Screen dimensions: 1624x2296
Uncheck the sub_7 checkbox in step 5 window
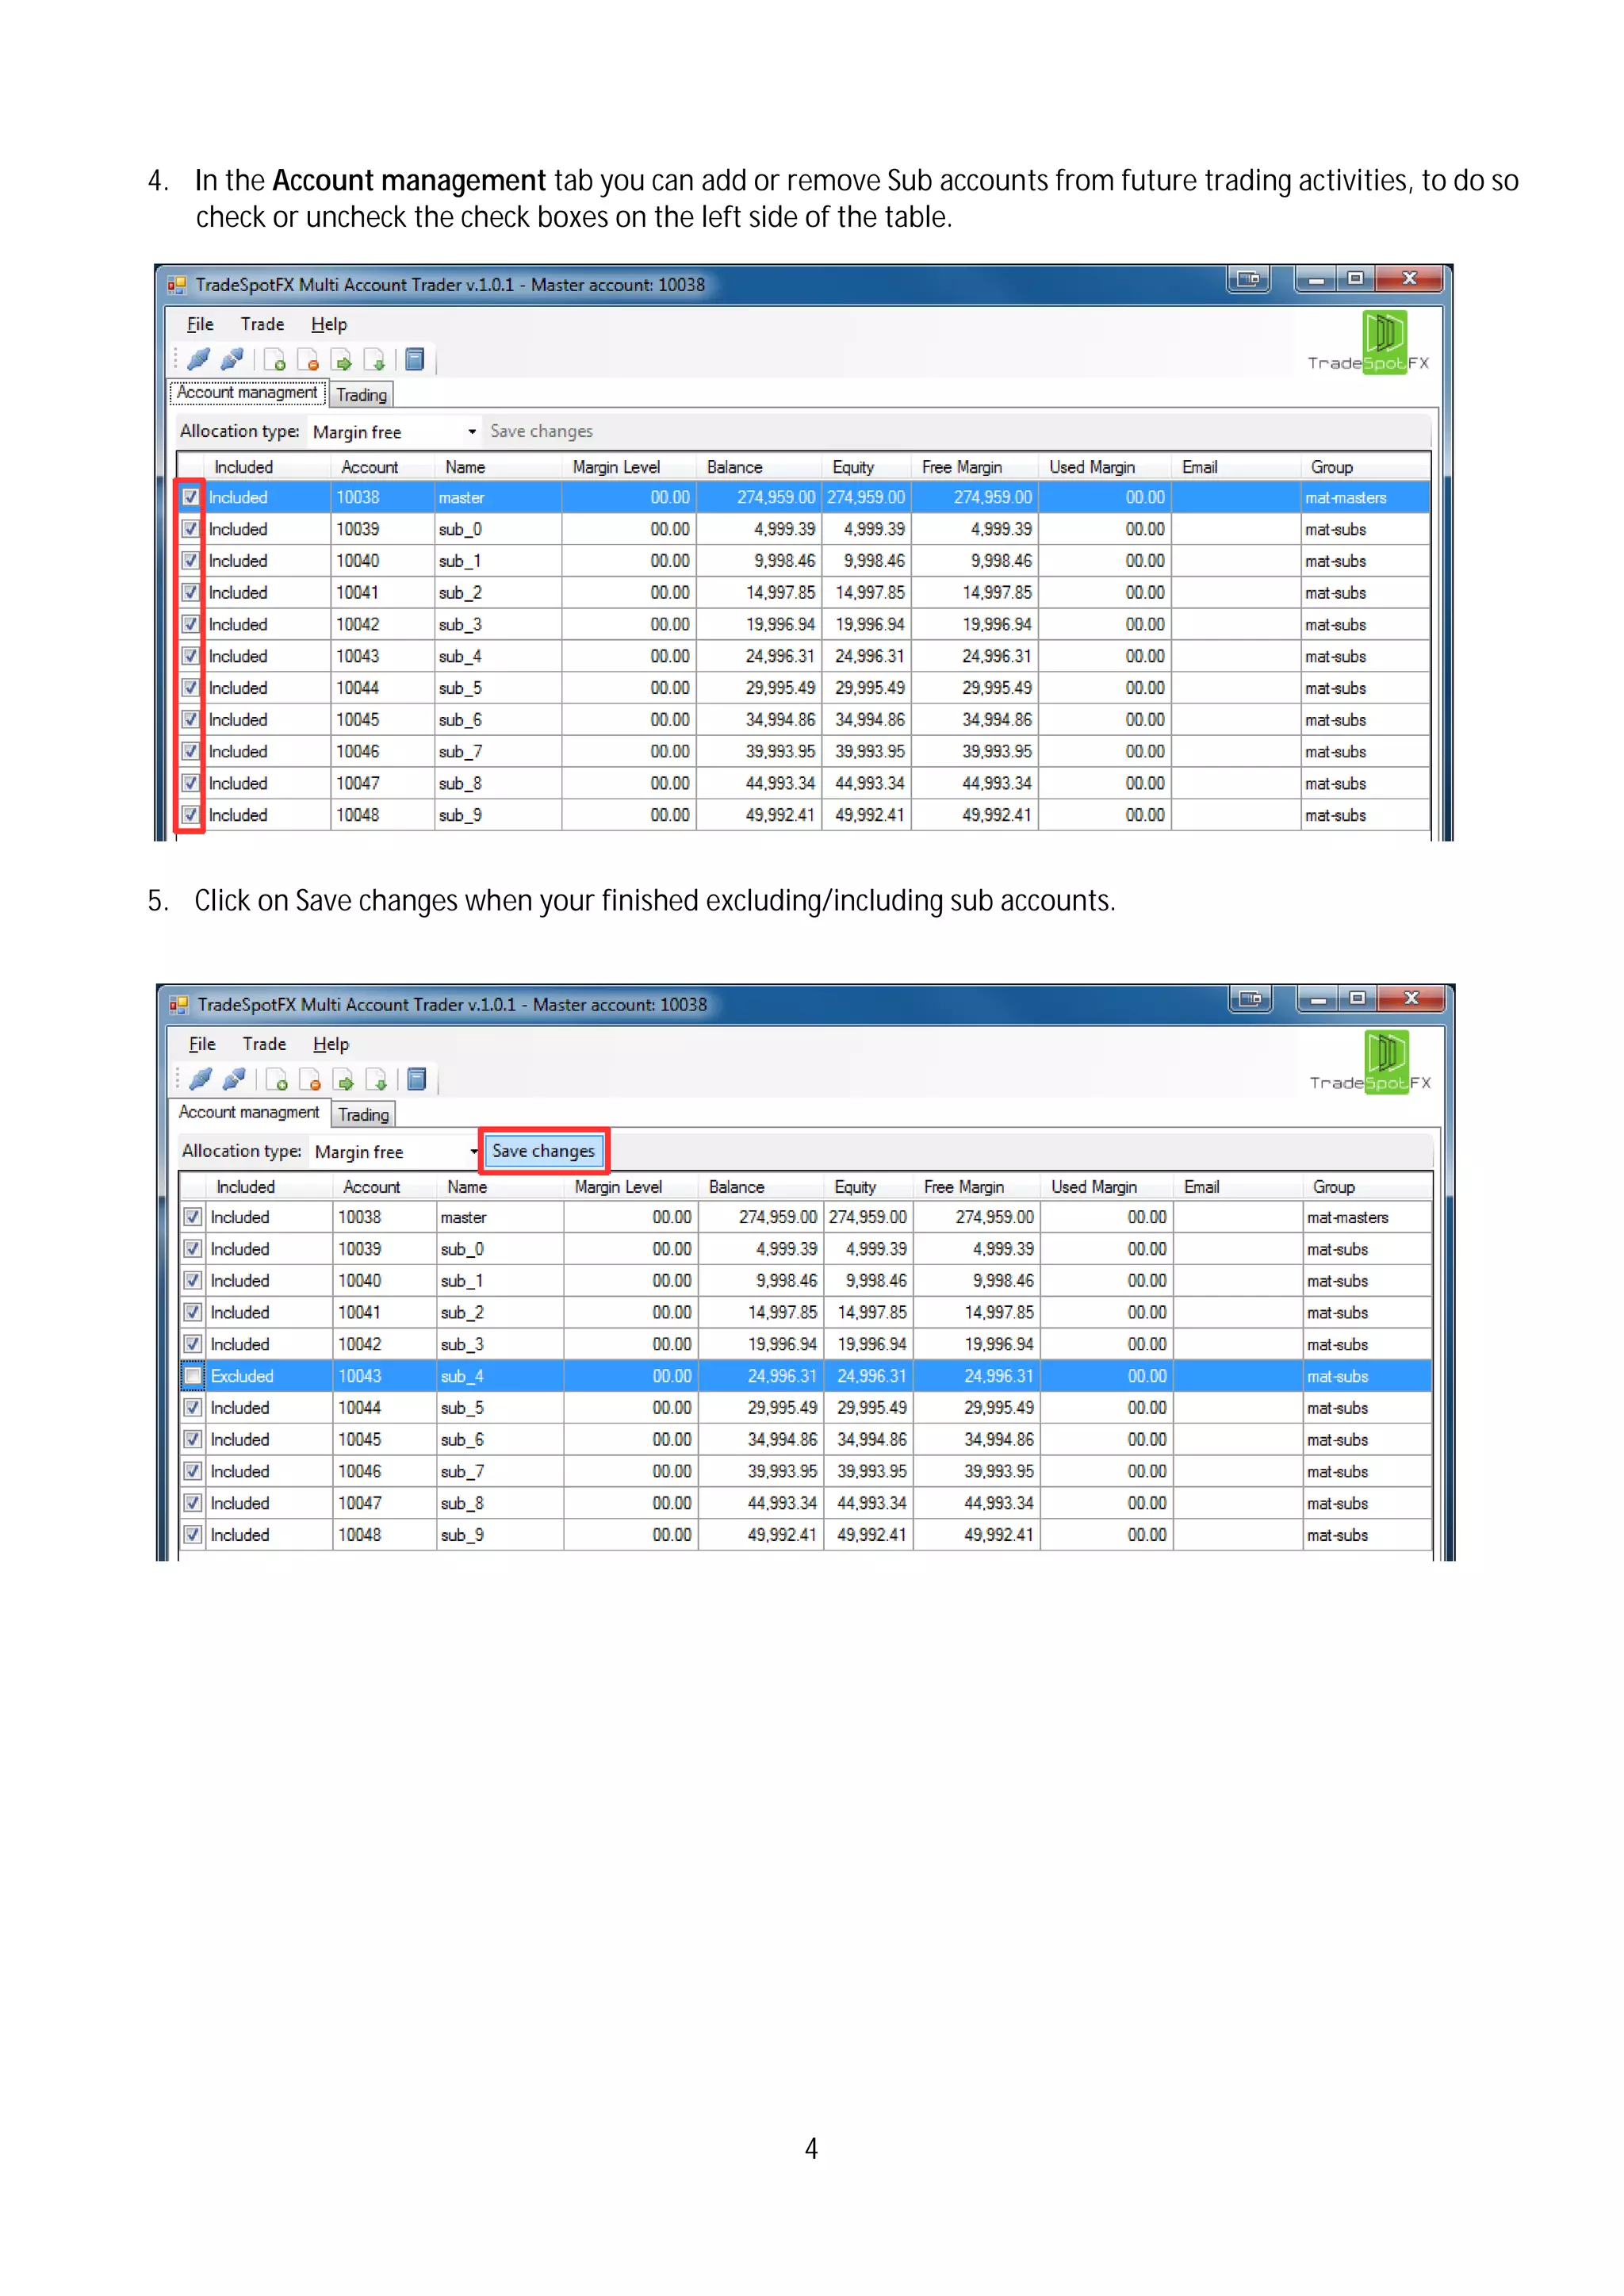pyautogui.click(x=193, y=1471)
